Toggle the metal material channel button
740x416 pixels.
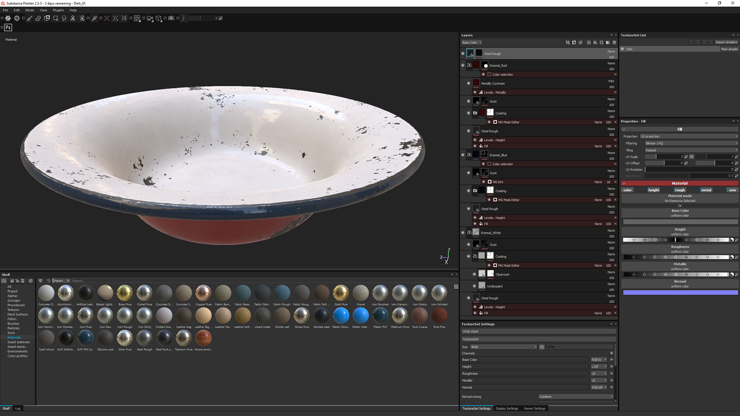pos(706,190)
